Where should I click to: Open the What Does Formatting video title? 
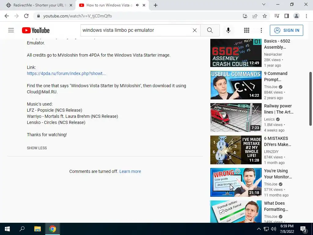tap(276, 206)
